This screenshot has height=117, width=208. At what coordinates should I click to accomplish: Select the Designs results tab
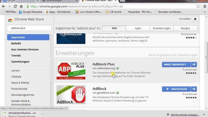point(185,28)
